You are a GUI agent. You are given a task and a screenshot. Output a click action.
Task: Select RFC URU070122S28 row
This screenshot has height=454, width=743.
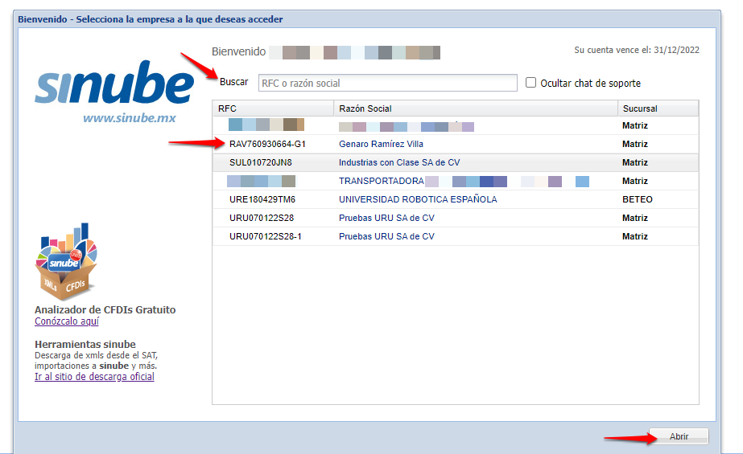(261, 218)
